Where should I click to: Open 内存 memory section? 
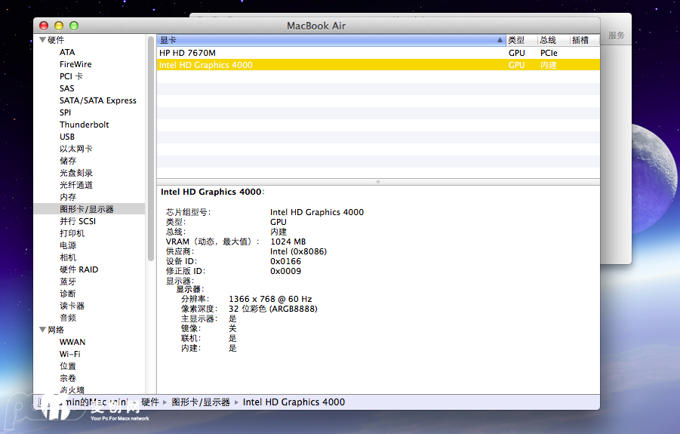pos(68,197)
